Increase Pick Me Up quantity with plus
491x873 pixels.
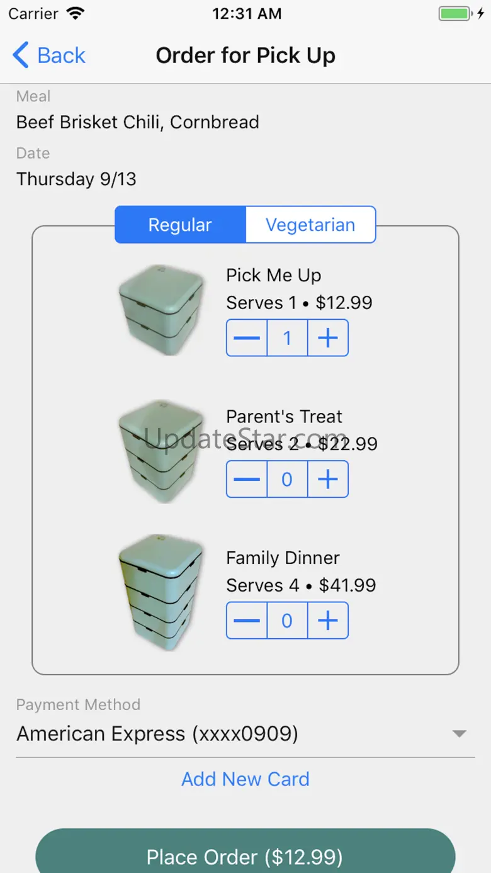pyautogui.click(x=328, y=338)
